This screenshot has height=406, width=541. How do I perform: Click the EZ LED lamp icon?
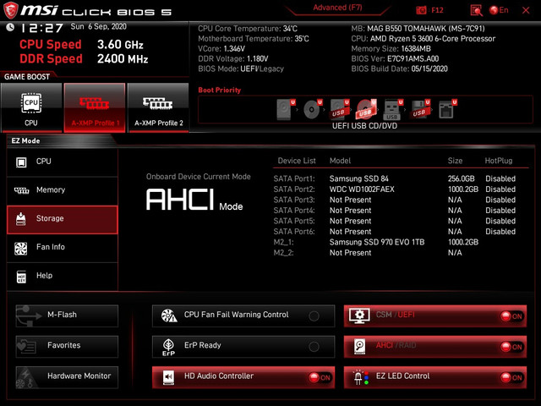click(x=361, y=377)
